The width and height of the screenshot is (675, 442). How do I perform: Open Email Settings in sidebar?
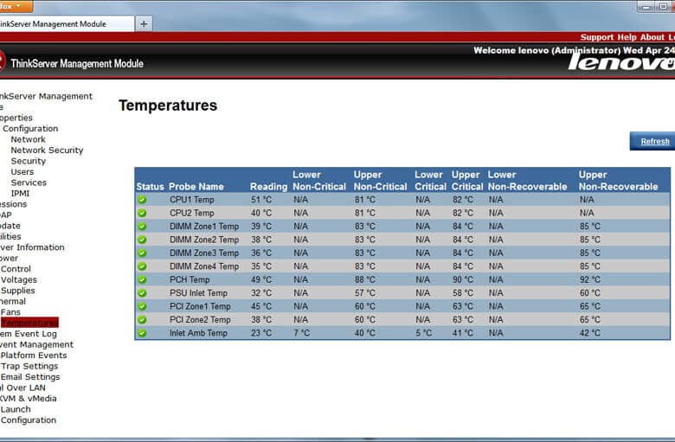coord(30,377)
